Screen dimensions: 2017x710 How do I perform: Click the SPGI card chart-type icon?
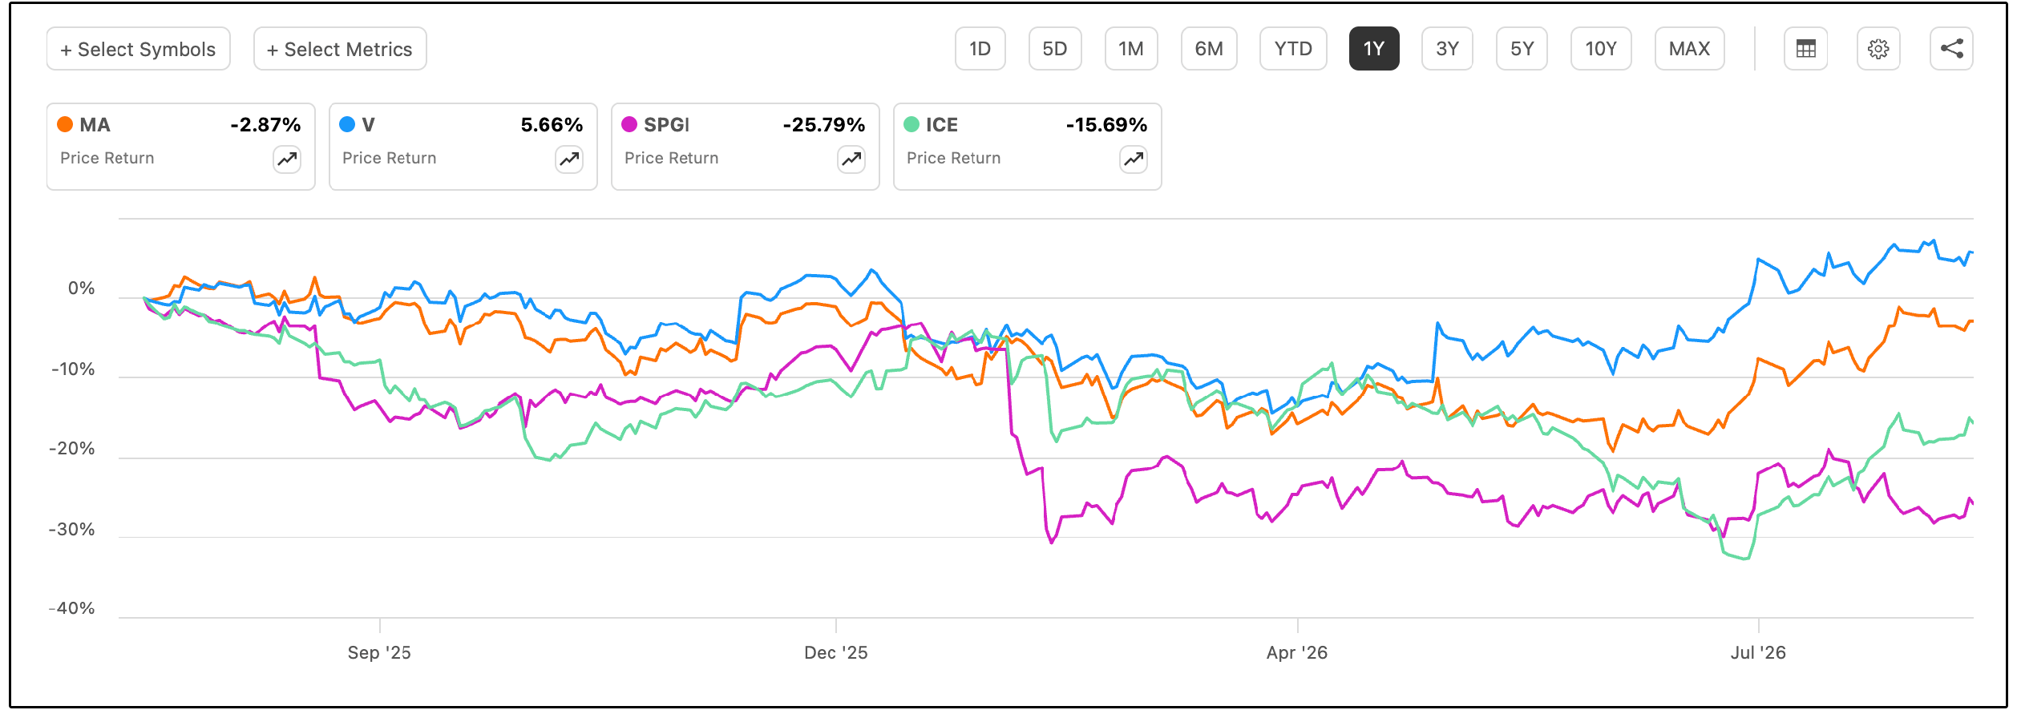[x=851, y=159]
